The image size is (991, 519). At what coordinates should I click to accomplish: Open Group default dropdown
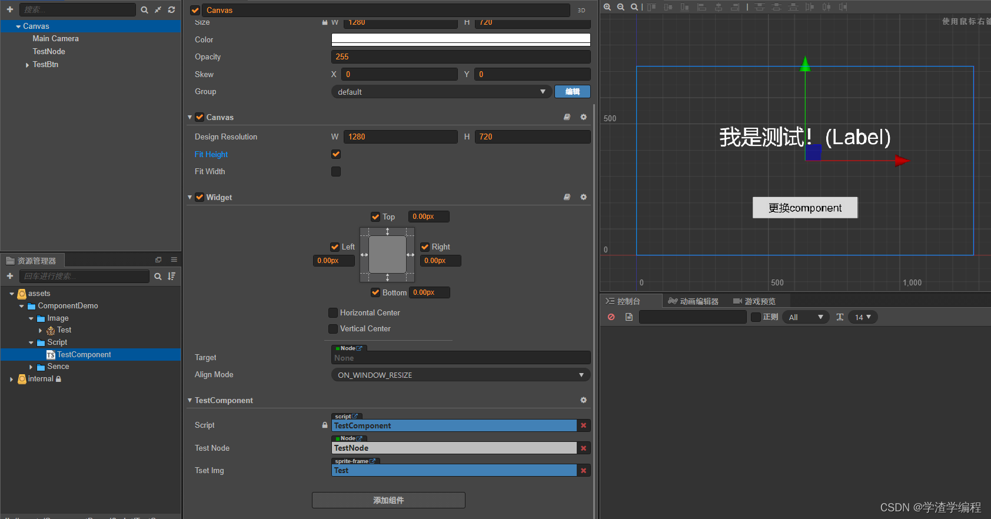pos(441,92)
